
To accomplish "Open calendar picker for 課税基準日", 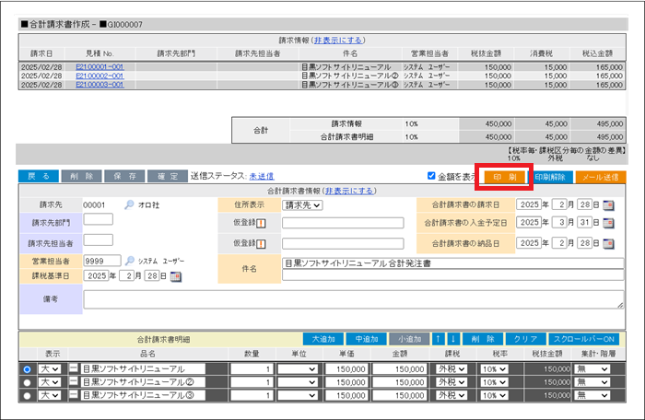I will 176,275.
